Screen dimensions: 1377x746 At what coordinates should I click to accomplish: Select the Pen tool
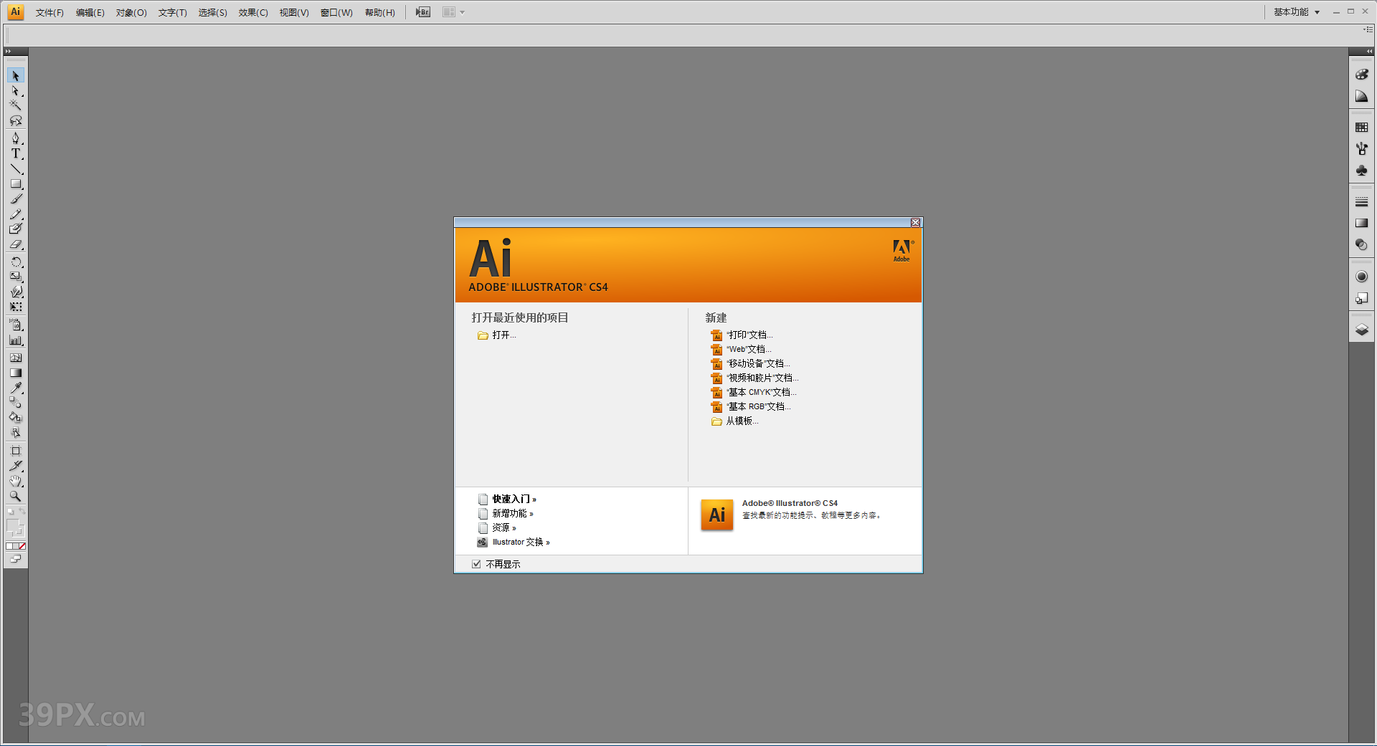coord(16,138)
